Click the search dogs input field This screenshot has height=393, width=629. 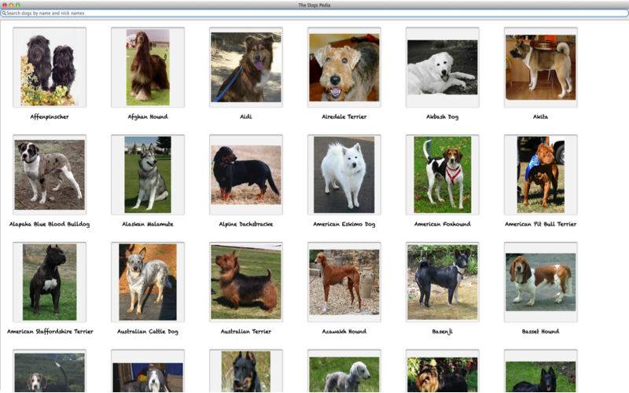[x=314, y=13]
